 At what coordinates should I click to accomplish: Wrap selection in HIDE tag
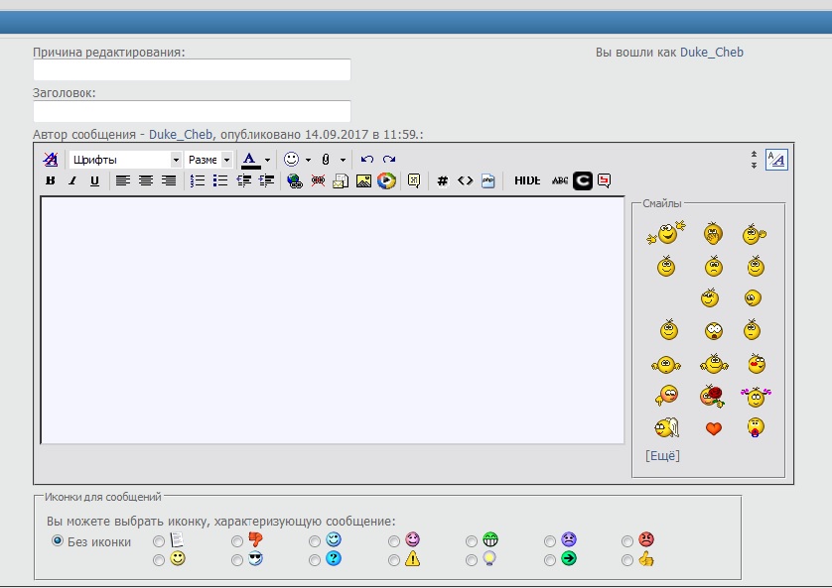[x=527, y=180]
